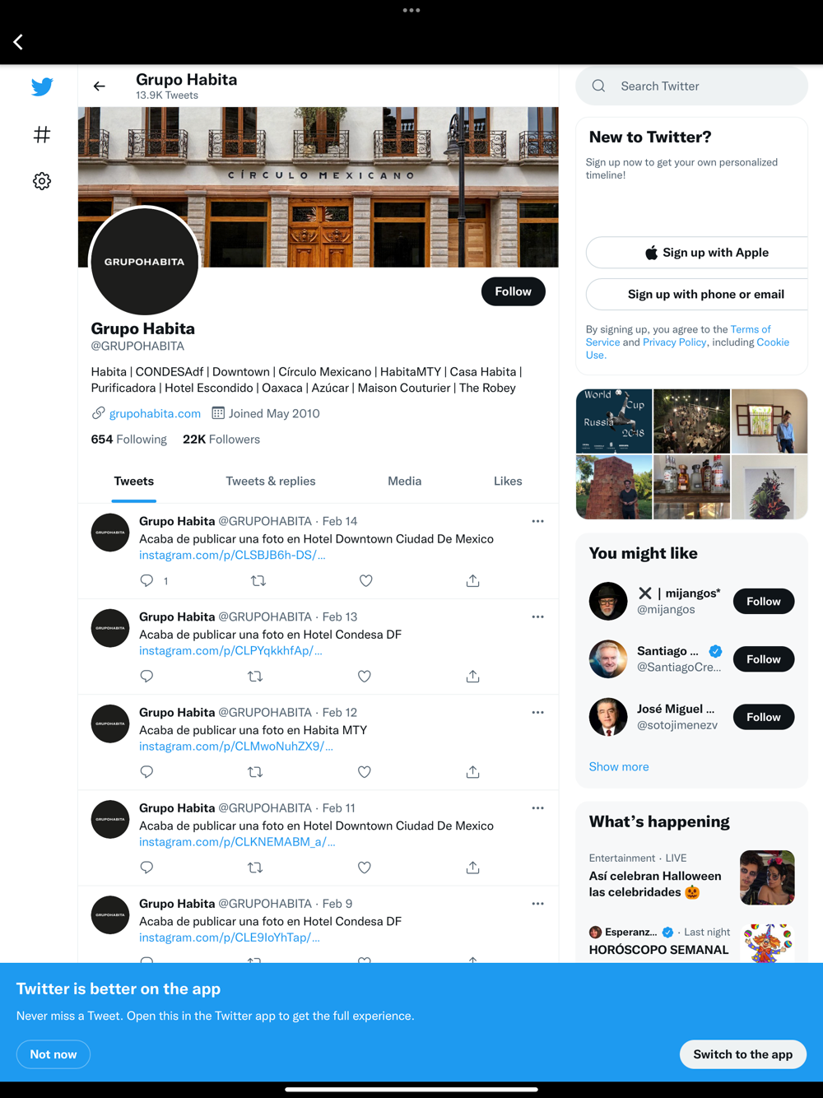823x1098 pixels.
Task: Open more options on Feb 12 tweet
Action: tap(537, 712)
